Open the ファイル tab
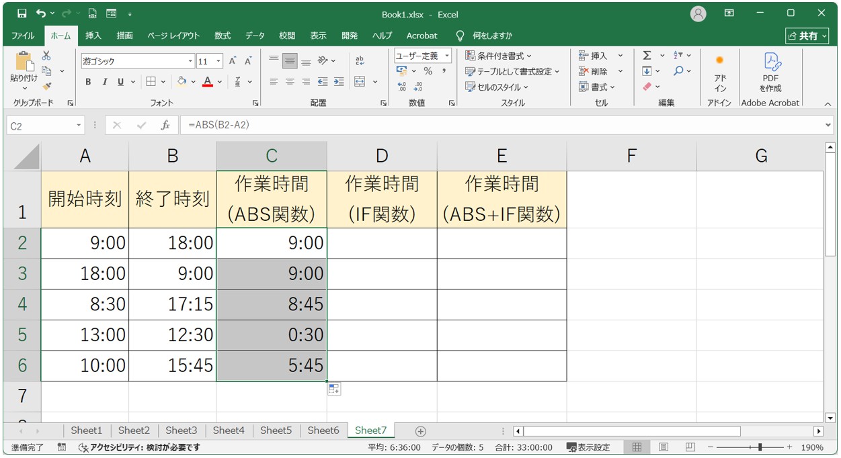 (x=23, y=36)
